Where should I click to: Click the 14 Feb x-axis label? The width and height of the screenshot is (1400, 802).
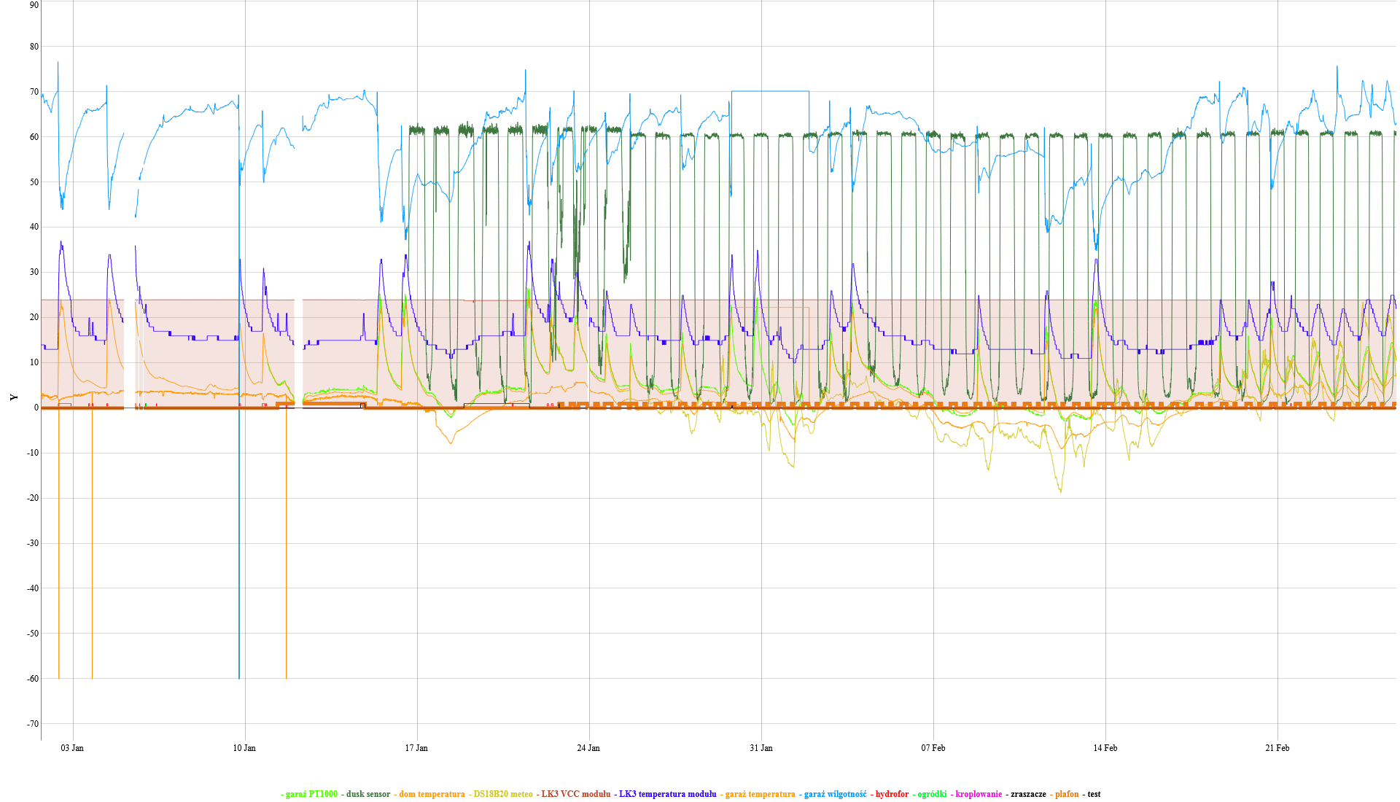[x=1105, y=748]
